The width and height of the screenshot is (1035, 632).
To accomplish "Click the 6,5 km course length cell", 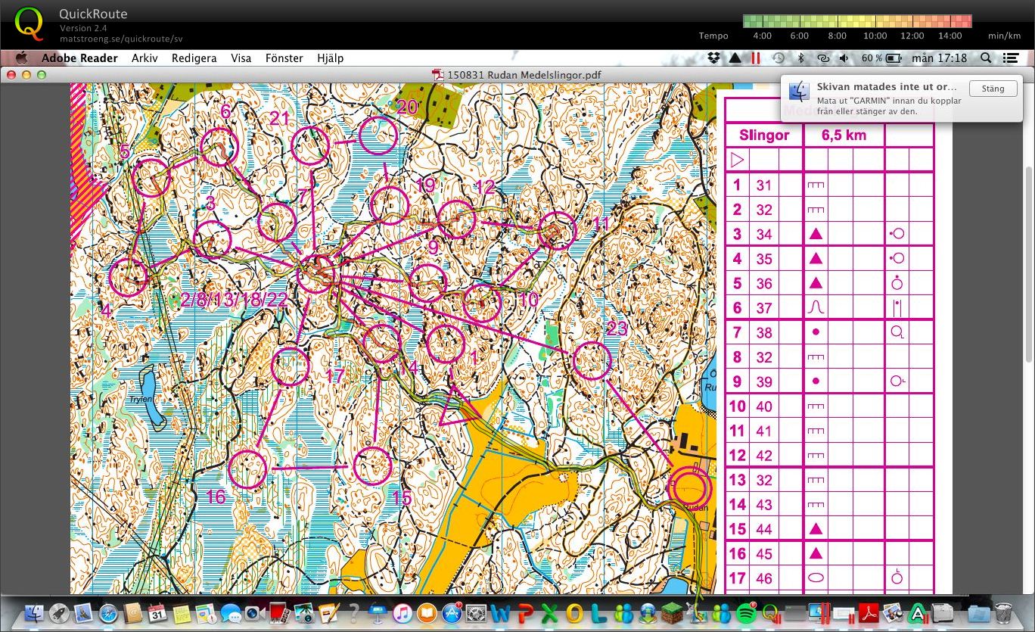I will pos(843,135).
